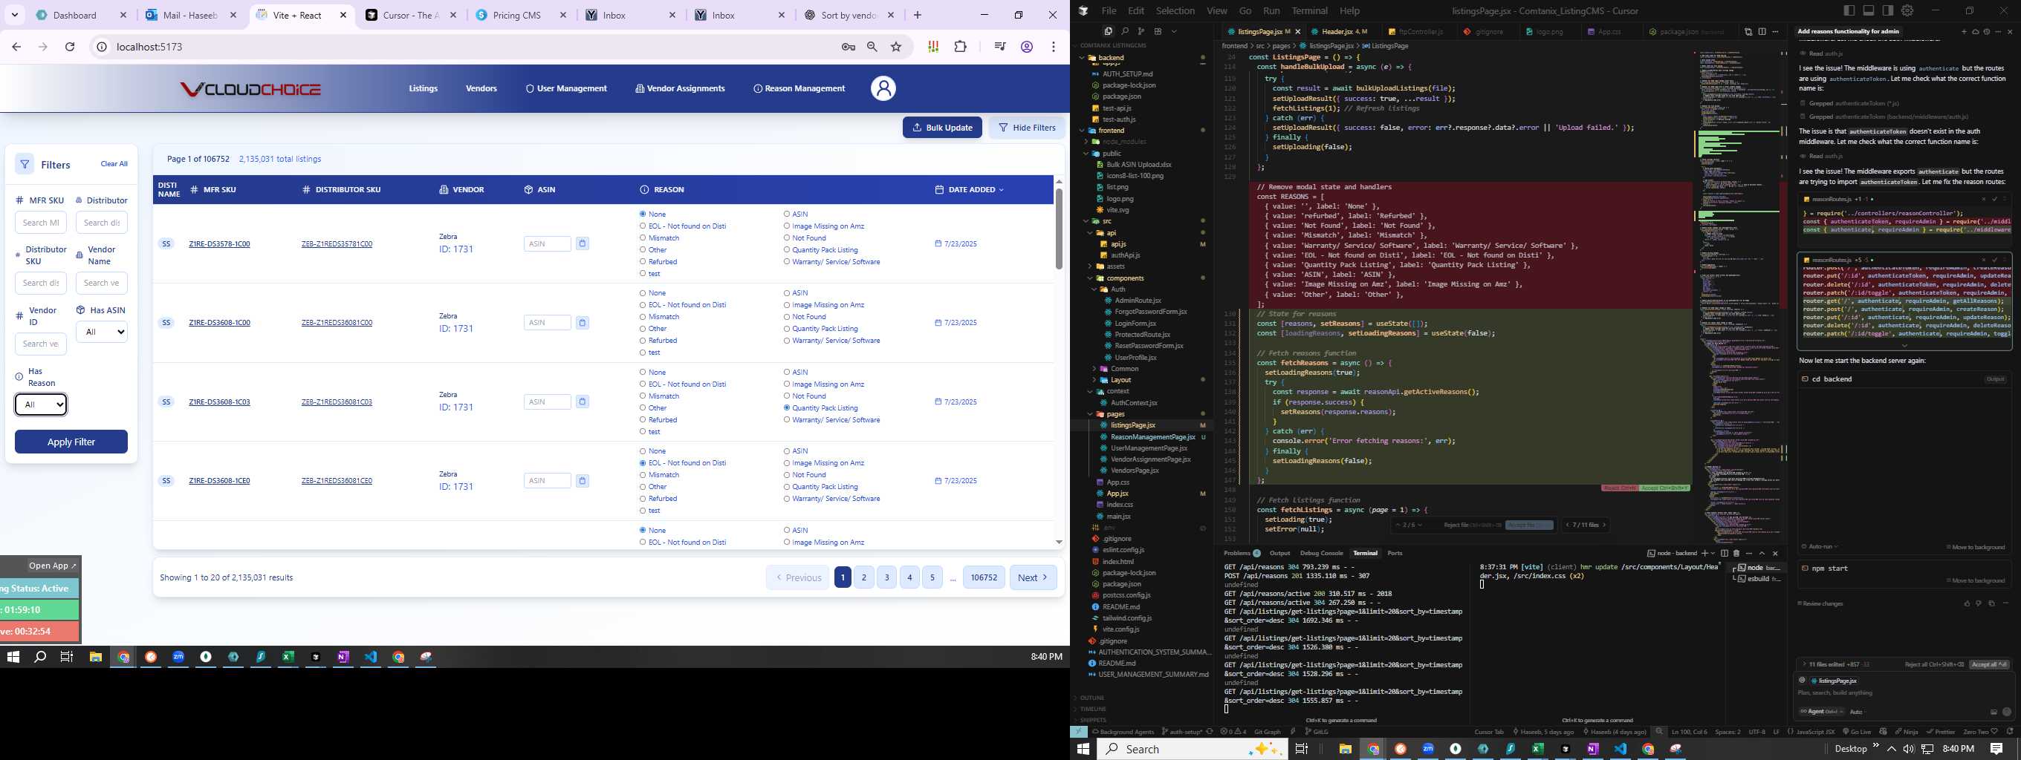Split the editor right in Cursor

coord(1762,31)
